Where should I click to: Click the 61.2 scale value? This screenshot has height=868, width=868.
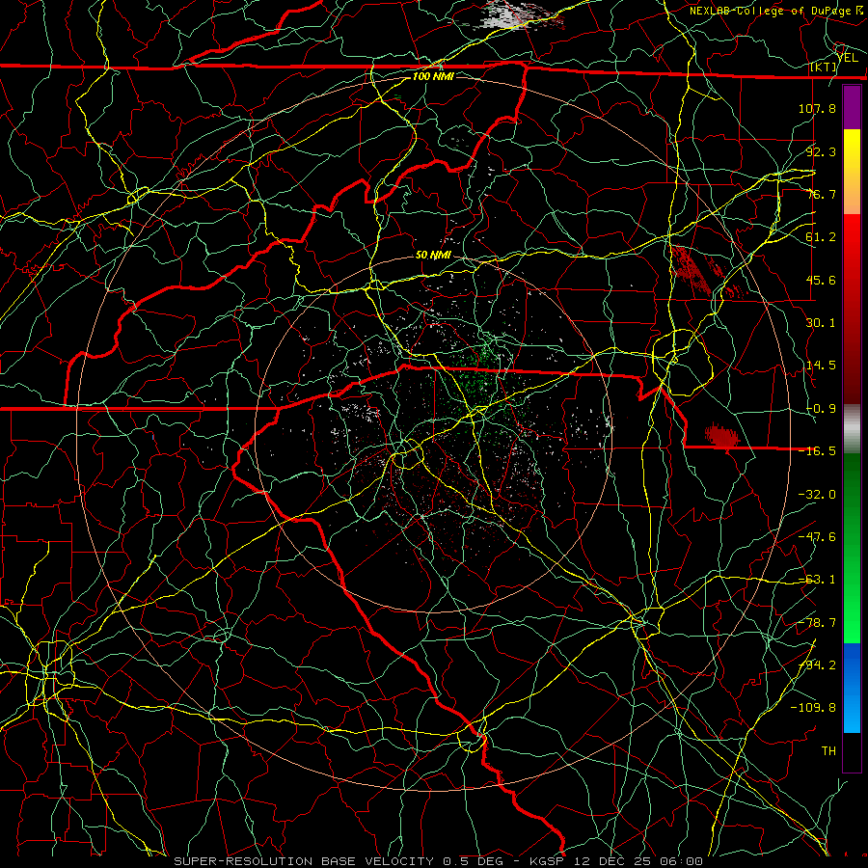click(x=821, y=237)
